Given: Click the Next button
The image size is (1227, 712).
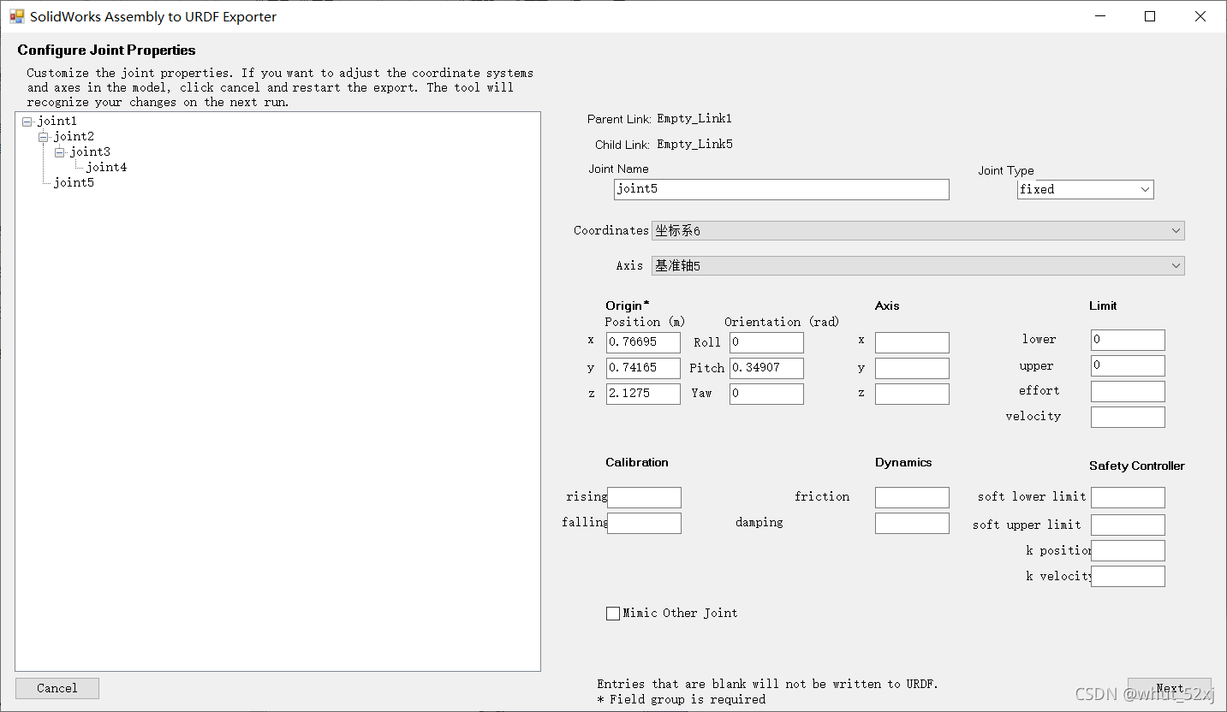Looking at the screenshot, I should (x=1170, y=688).
